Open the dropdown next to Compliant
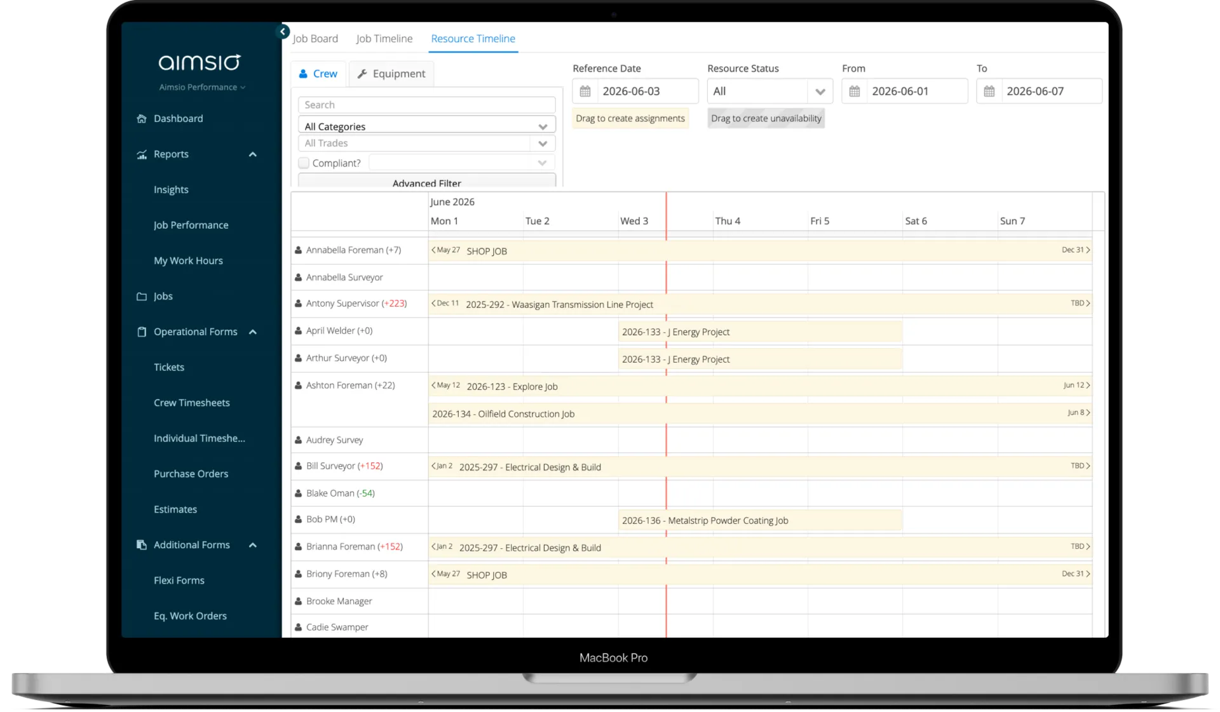Screen dimensions: 1220x712 pos(461,163)
